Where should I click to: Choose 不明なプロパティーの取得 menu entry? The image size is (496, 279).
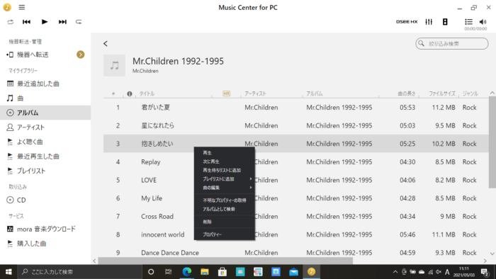tap(225, 200)
